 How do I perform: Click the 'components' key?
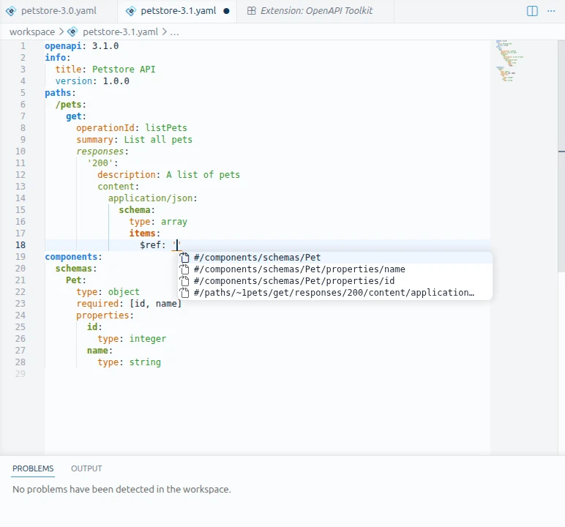(71, 257)
